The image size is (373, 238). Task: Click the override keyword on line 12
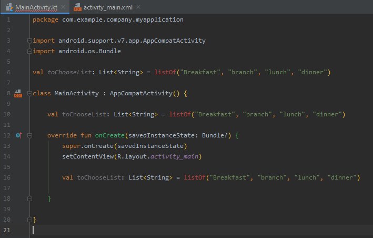62,135
